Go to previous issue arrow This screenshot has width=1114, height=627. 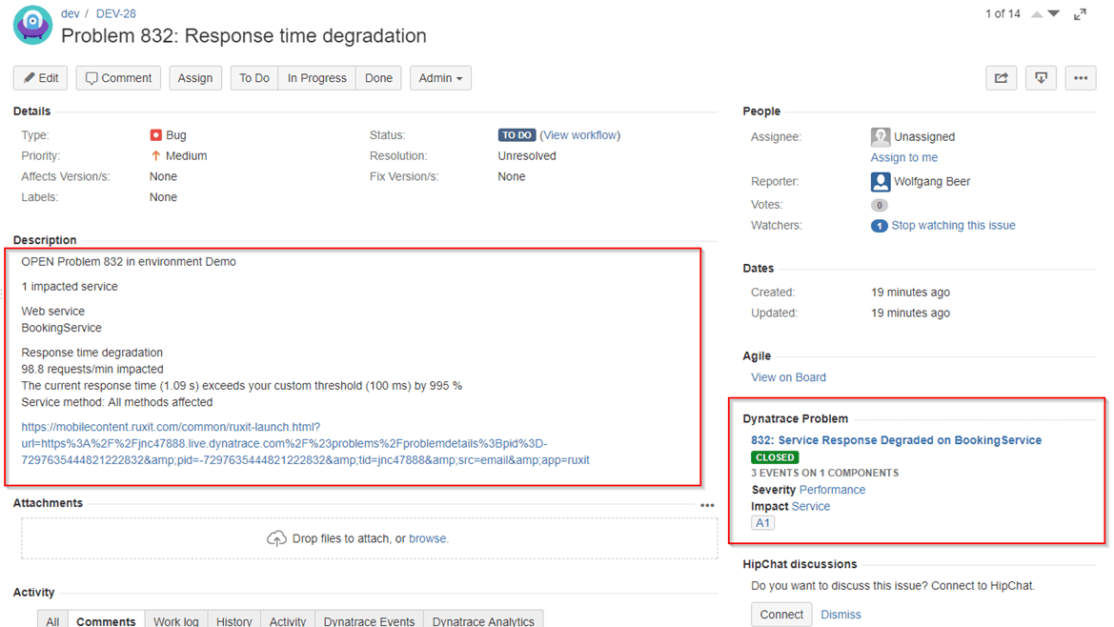[x=1037, y=14]
